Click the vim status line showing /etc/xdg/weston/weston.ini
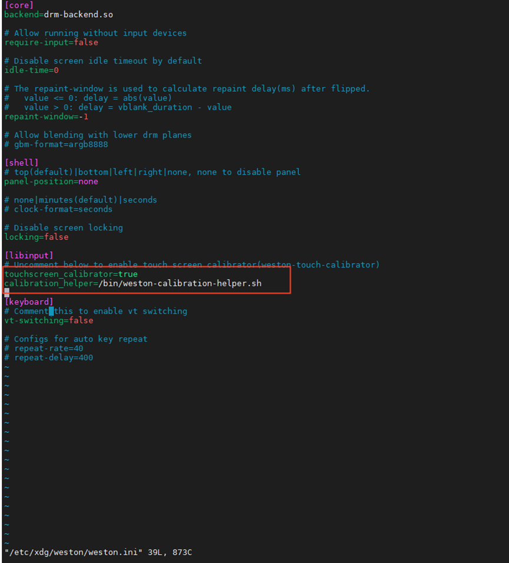 click(x=98, y=552)
